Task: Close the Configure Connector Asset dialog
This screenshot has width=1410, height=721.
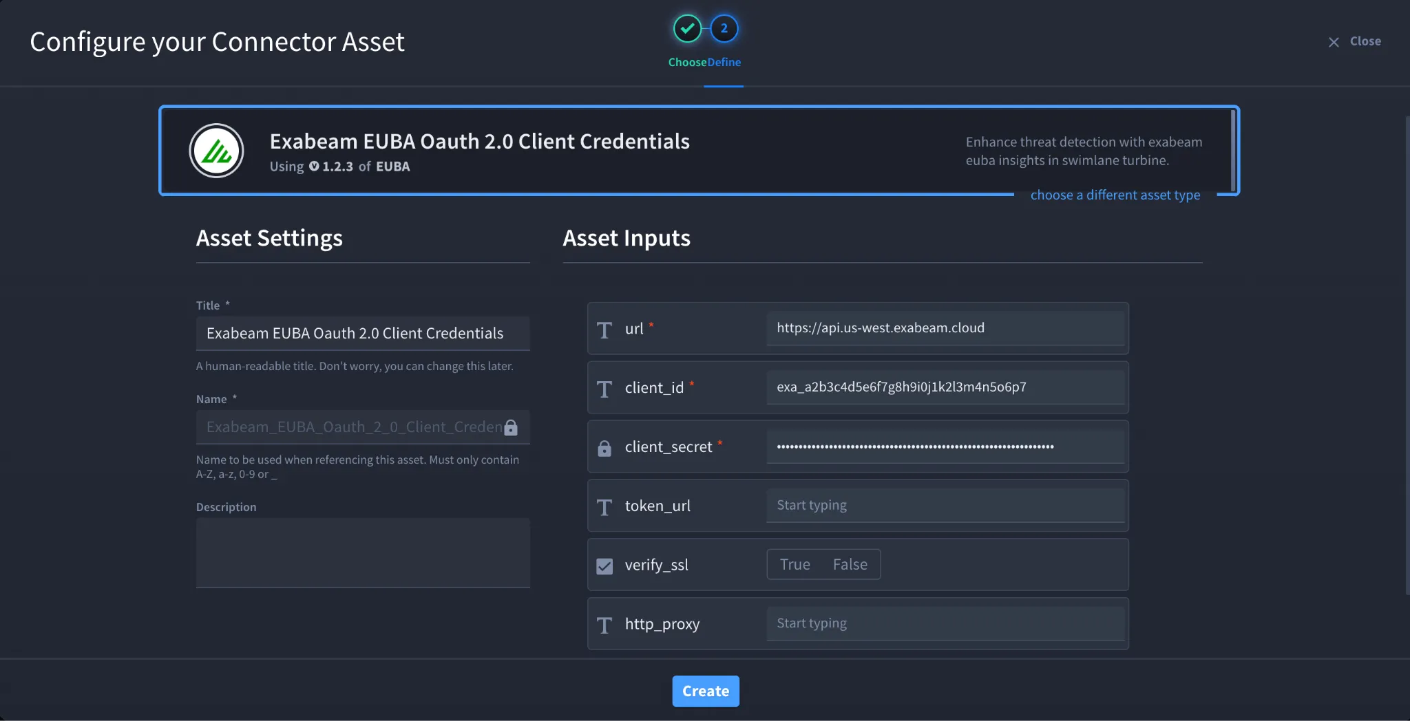Action: (1354, 41)
